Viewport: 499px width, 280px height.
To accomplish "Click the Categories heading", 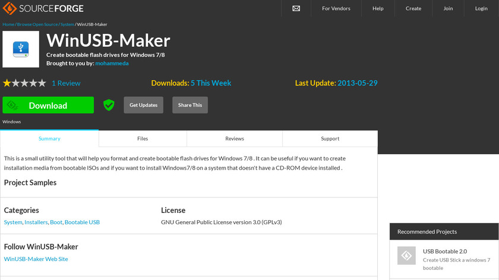I will 21,210.
